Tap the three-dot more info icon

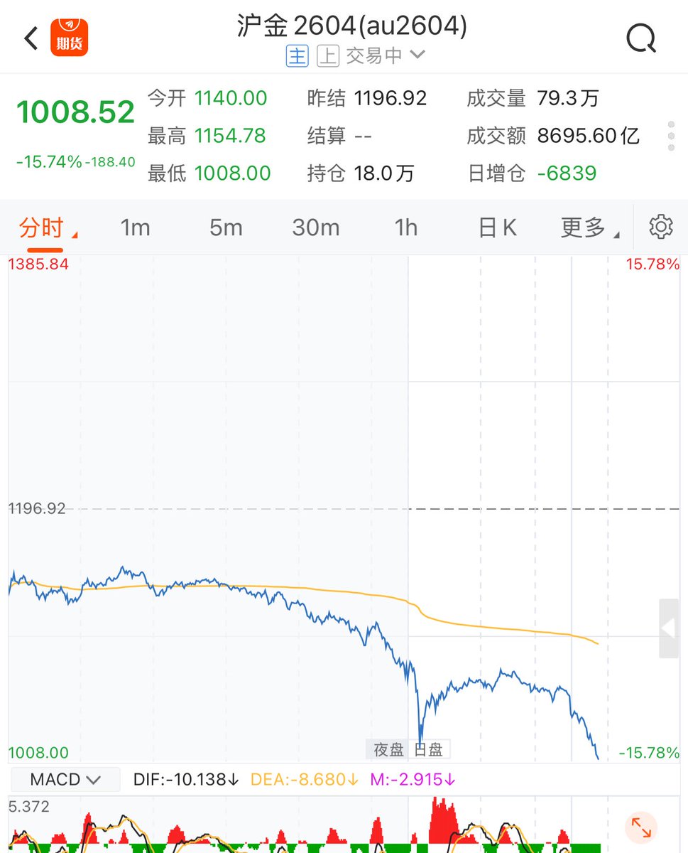click(x=671, y=136)
